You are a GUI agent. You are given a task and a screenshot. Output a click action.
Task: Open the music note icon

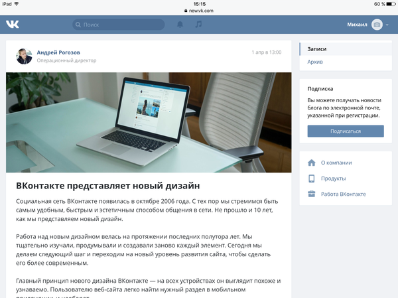(x=198, y=24)
